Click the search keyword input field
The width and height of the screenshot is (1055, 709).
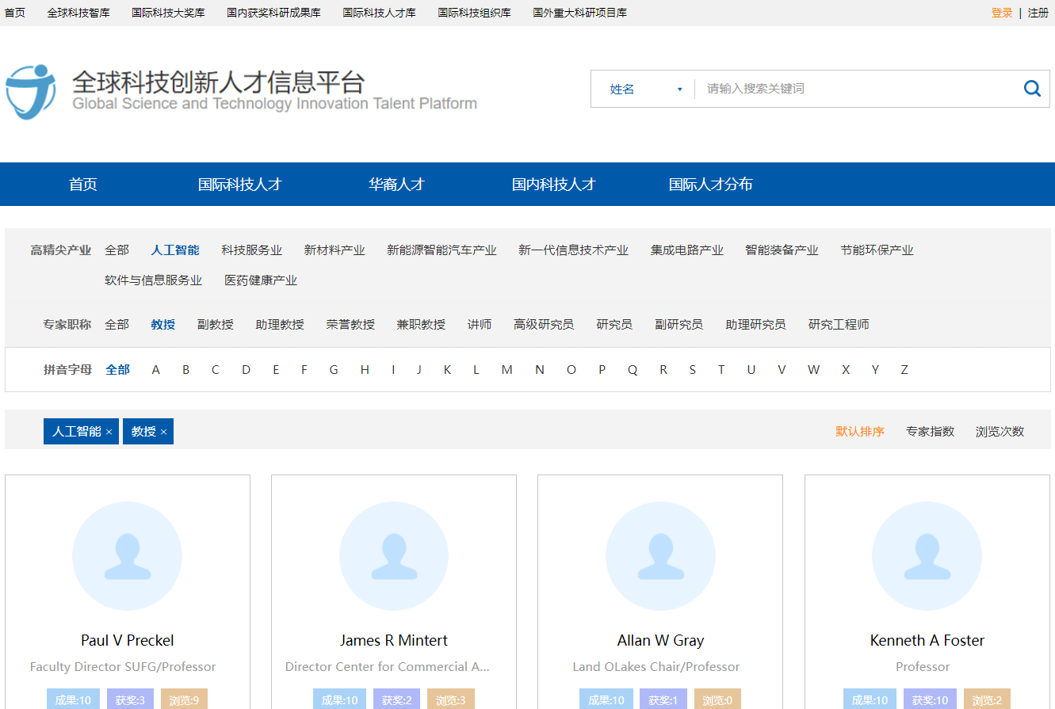pos(856,89)
